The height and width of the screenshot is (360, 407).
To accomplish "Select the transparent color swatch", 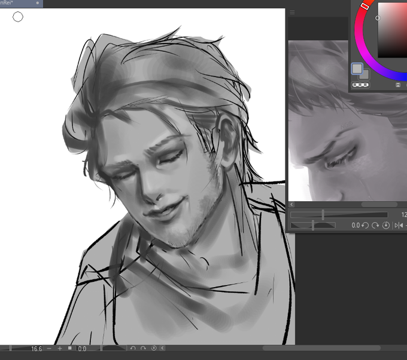I will tap(360, 85).
